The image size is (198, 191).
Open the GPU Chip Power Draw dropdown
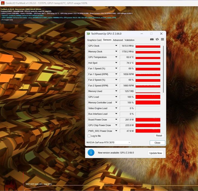pos(116,125)
